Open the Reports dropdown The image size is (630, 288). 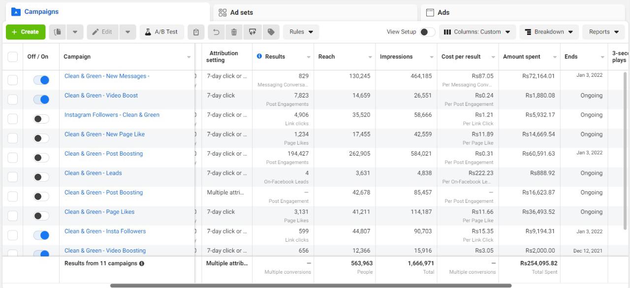tap(604, 32)
